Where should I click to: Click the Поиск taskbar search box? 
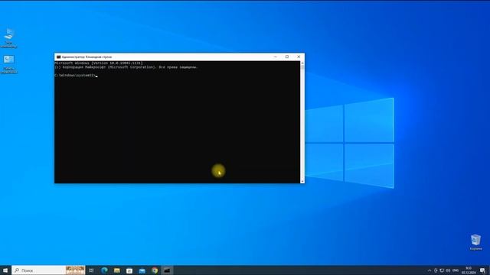[48, 270]
